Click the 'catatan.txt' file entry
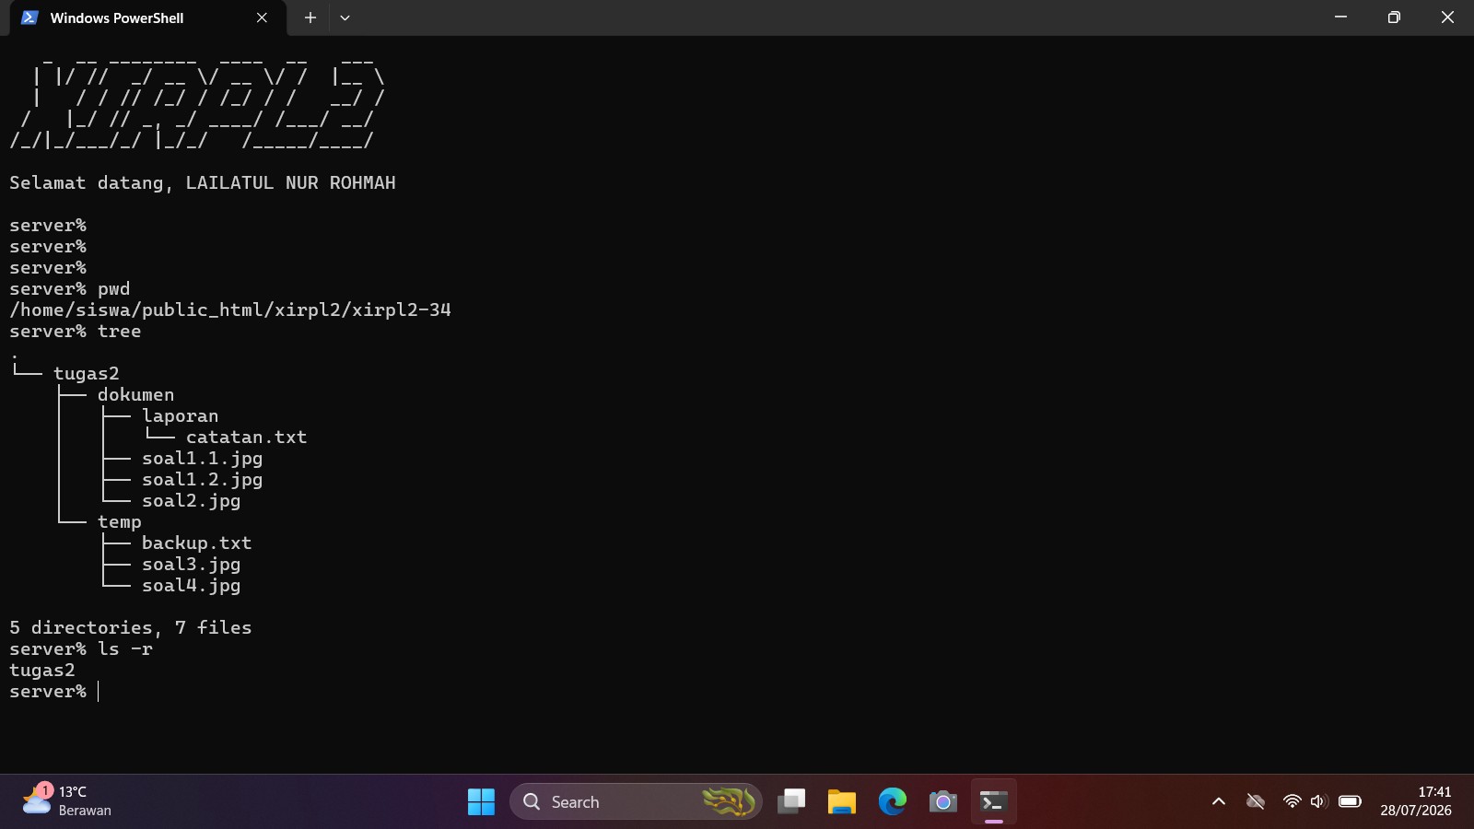1474x829 pixels. click(x=247, y=438)
